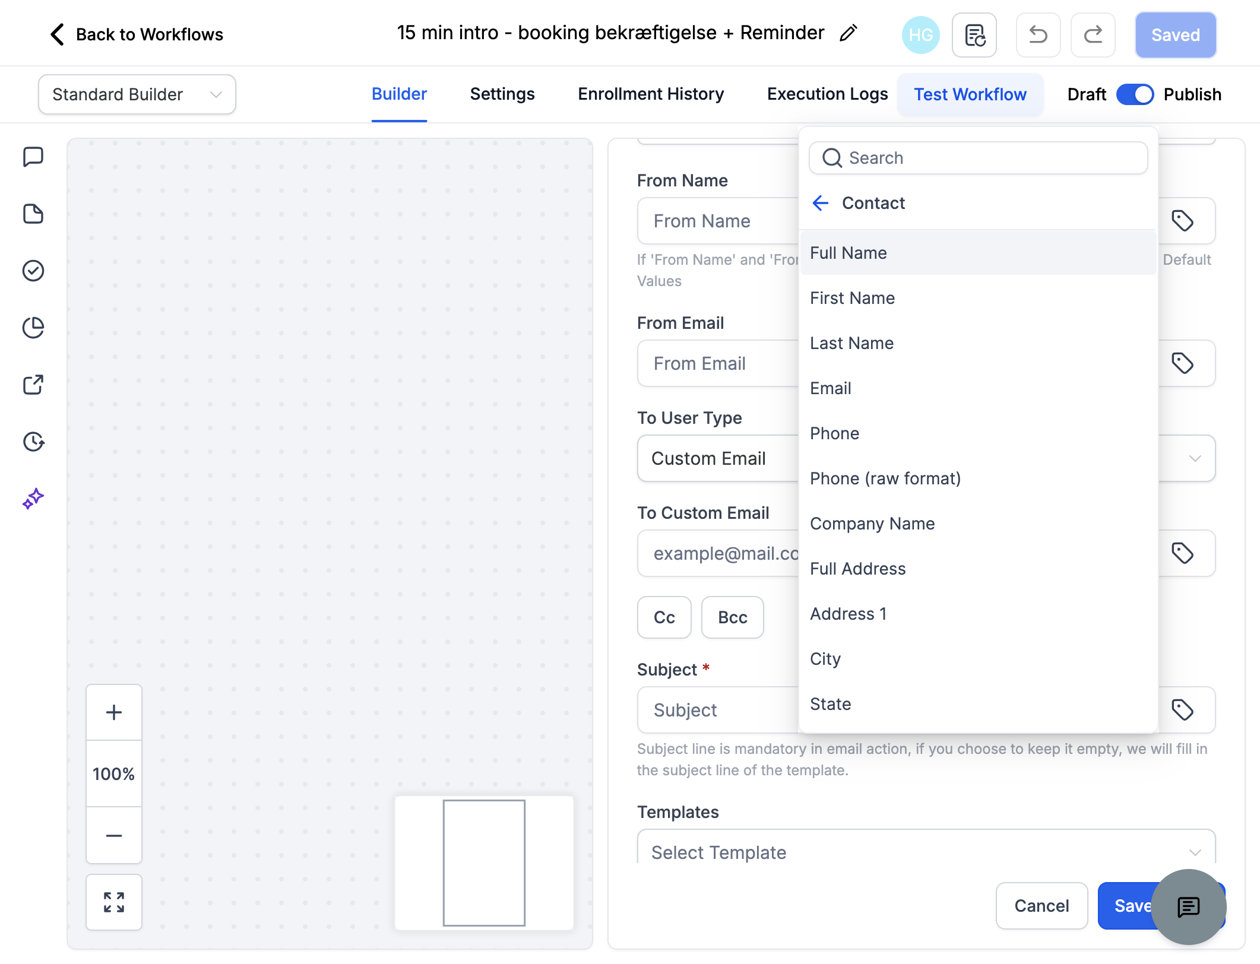Switch to the Builder tab
Viewport: 1260px width, 964px height.
(x=399, y=94)
